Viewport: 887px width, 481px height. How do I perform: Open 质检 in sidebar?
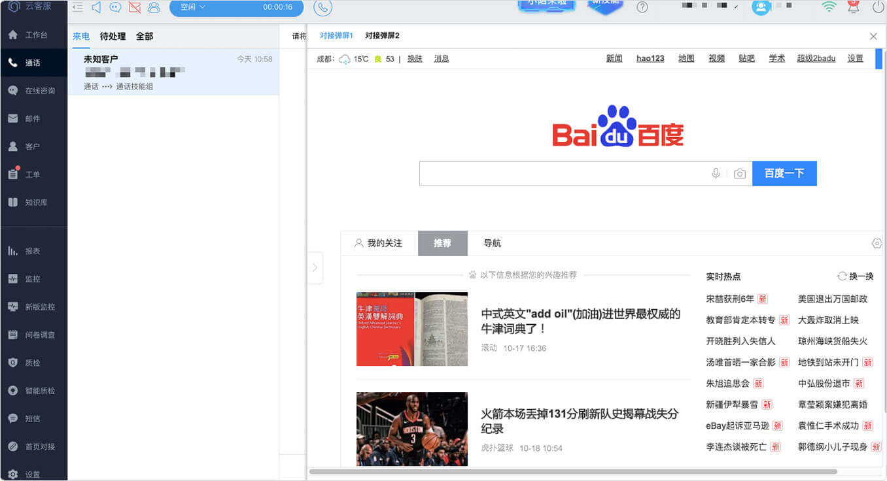click(33, 363)
